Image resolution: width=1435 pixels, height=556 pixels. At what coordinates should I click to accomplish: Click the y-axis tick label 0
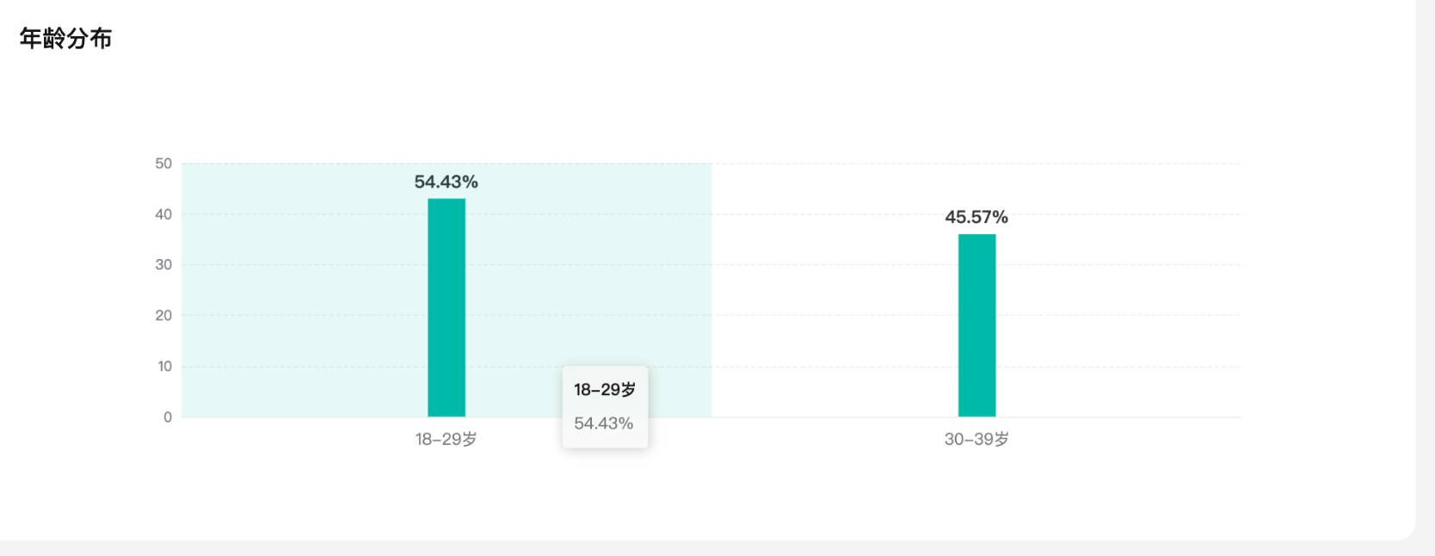(x=168, y=417)
